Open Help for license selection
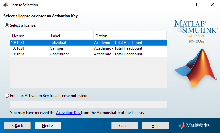The image size is (220, 133). [155, 126]
